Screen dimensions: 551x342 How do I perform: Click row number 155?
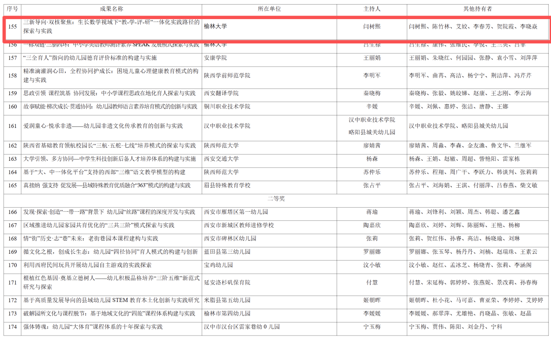[13, 27]
